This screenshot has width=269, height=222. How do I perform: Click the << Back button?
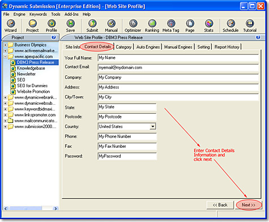click(220, 205)
